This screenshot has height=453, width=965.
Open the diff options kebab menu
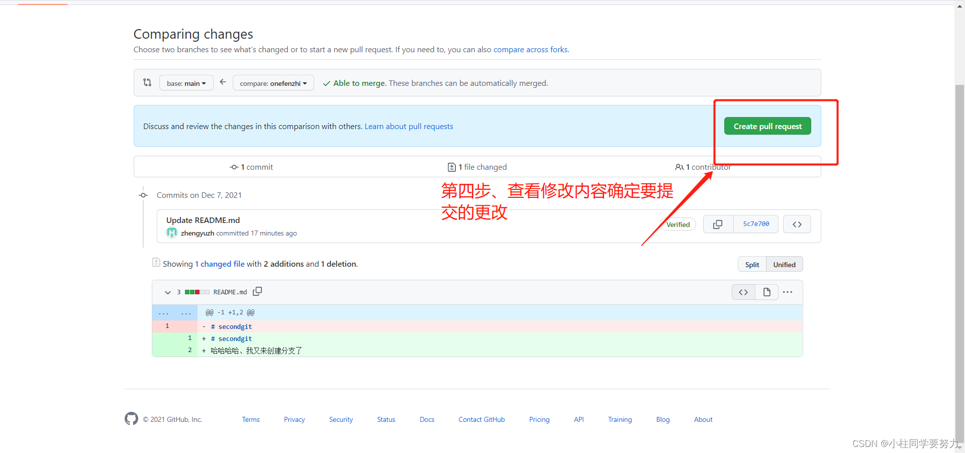(788, 292)
